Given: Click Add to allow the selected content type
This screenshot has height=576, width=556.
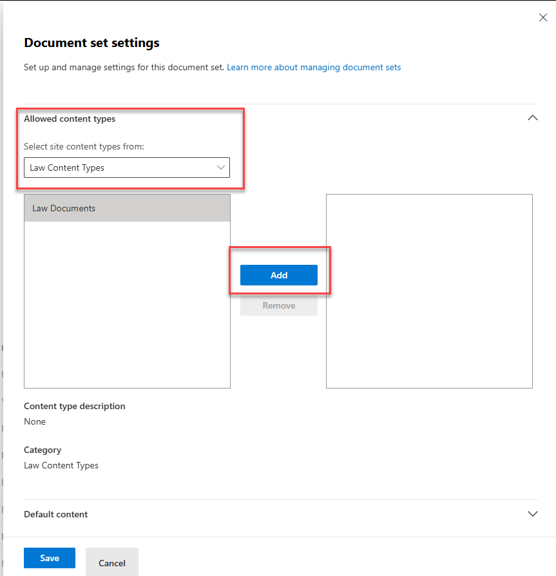Looking at the screenshot, I should pos(278,275).
